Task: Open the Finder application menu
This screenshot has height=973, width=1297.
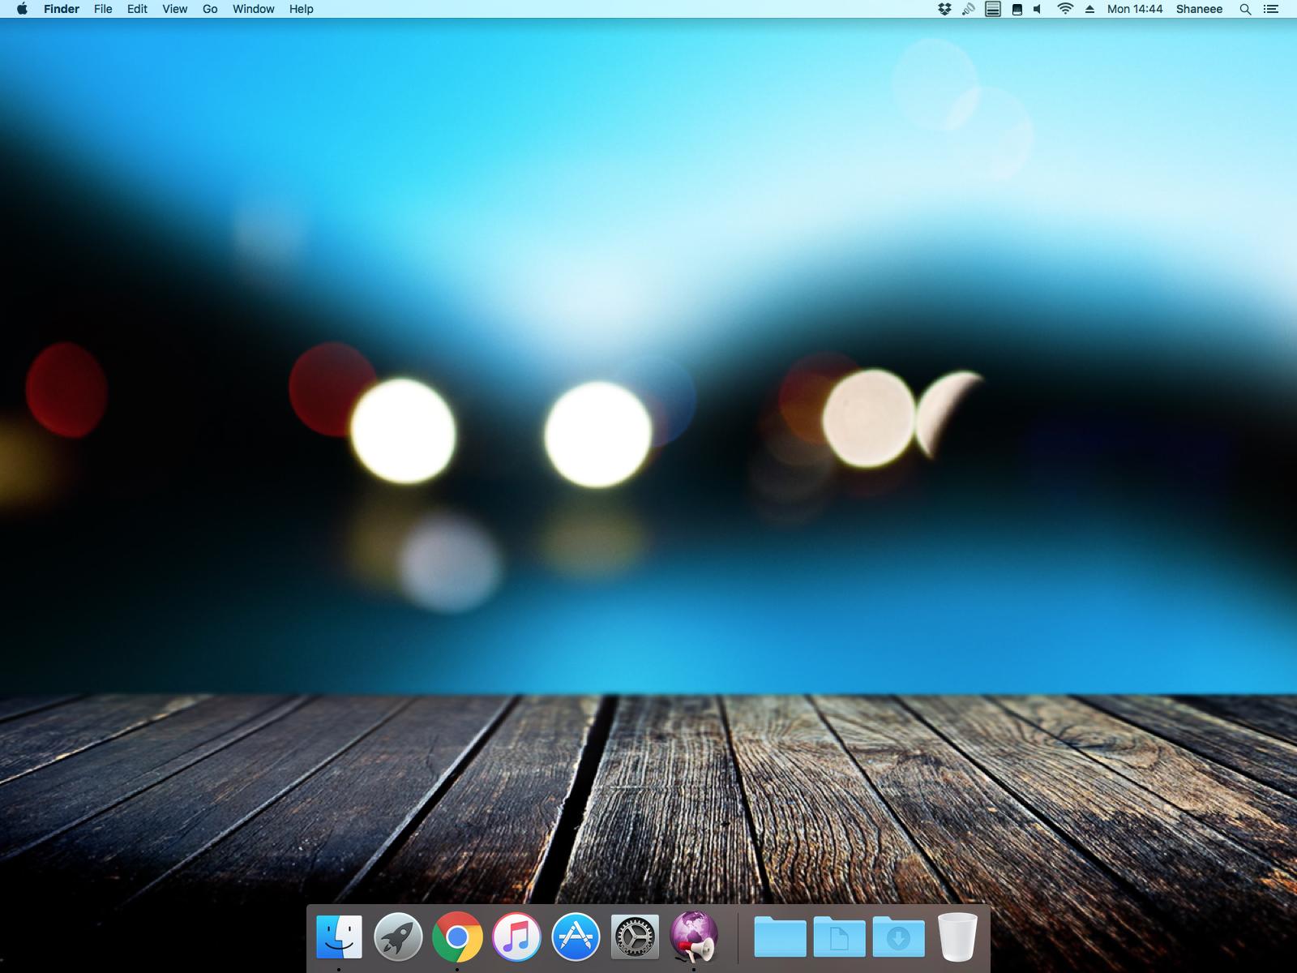Action: 62,9
